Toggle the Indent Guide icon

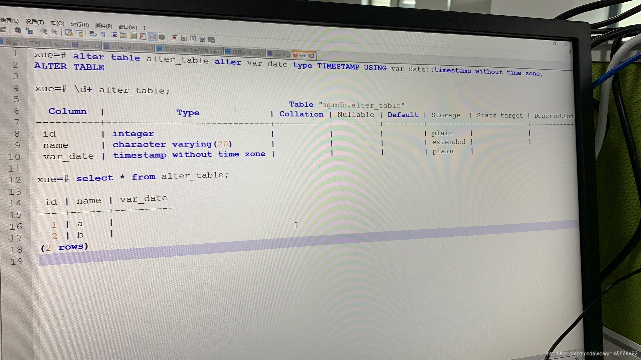114,35
